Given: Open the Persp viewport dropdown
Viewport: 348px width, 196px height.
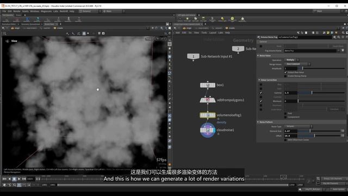Looking at the screenshot, I should 150,39.
